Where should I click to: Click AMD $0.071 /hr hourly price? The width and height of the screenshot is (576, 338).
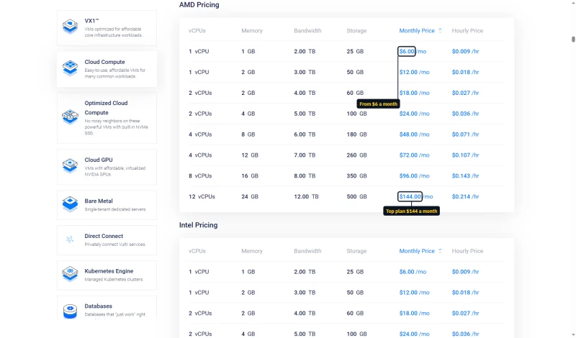(465, 134)
